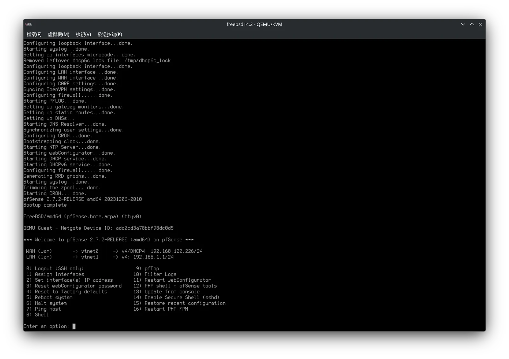Click '7) Ping host' line
The image size is (509, 359).
(44, 309)
